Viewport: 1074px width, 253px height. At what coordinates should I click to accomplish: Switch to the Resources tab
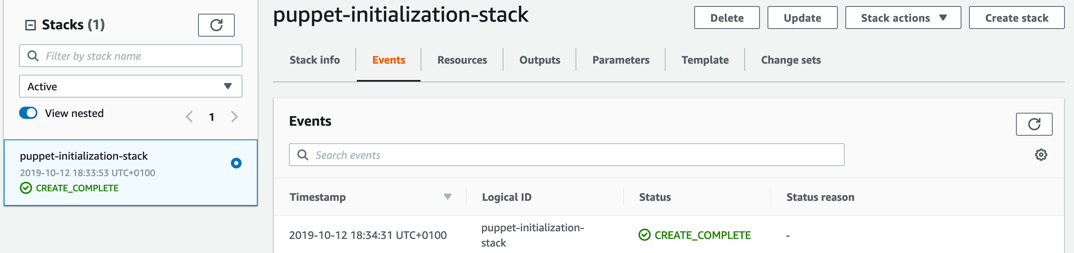click(x=462, y=60)
